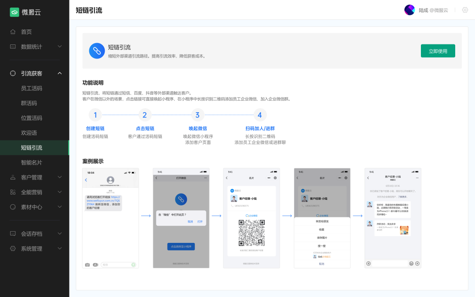Screen dimensions: 475x297
Task: Go to 位置活码 page
Action: pos(32,118)
